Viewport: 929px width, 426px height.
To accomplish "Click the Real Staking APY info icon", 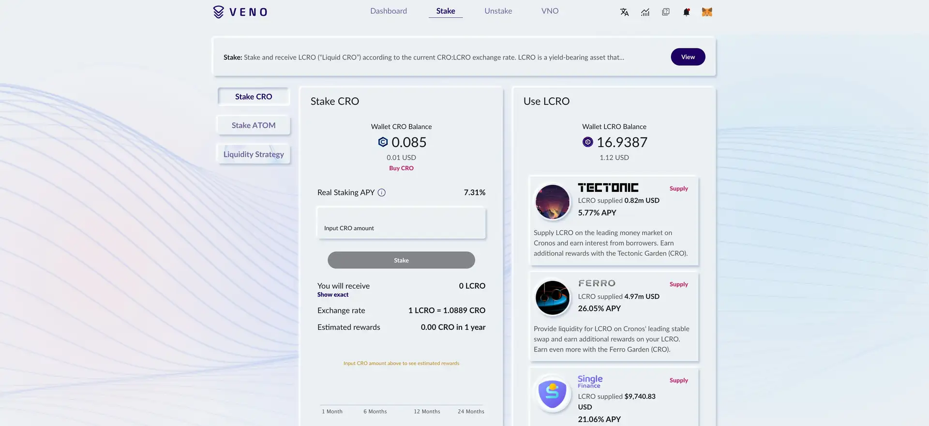I will coord(382,192).
